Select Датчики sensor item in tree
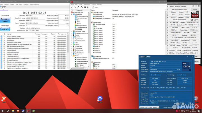 click(78, 29)
